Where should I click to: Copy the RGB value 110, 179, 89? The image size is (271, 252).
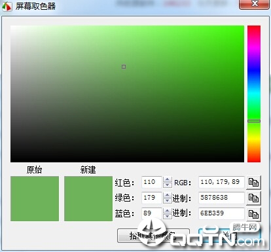click(x=253, y=182)
